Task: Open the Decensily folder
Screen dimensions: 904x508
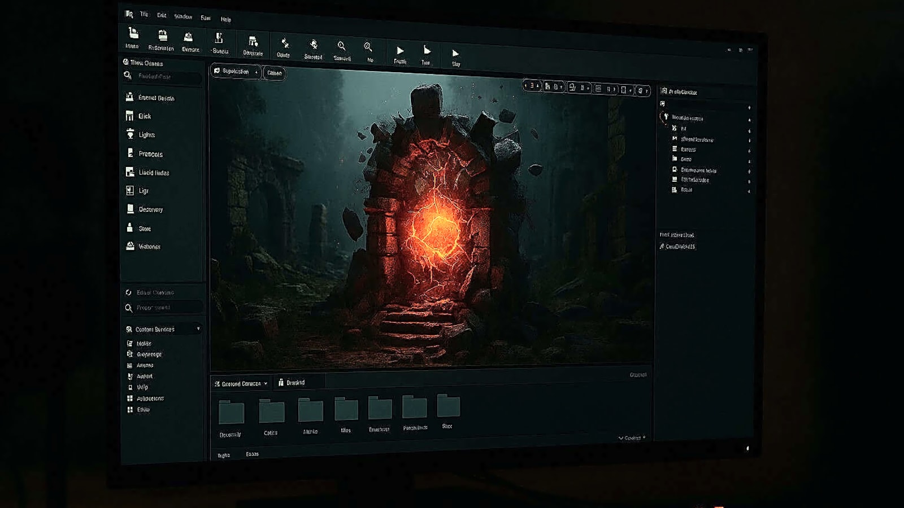Action: (x=231, y=418)
